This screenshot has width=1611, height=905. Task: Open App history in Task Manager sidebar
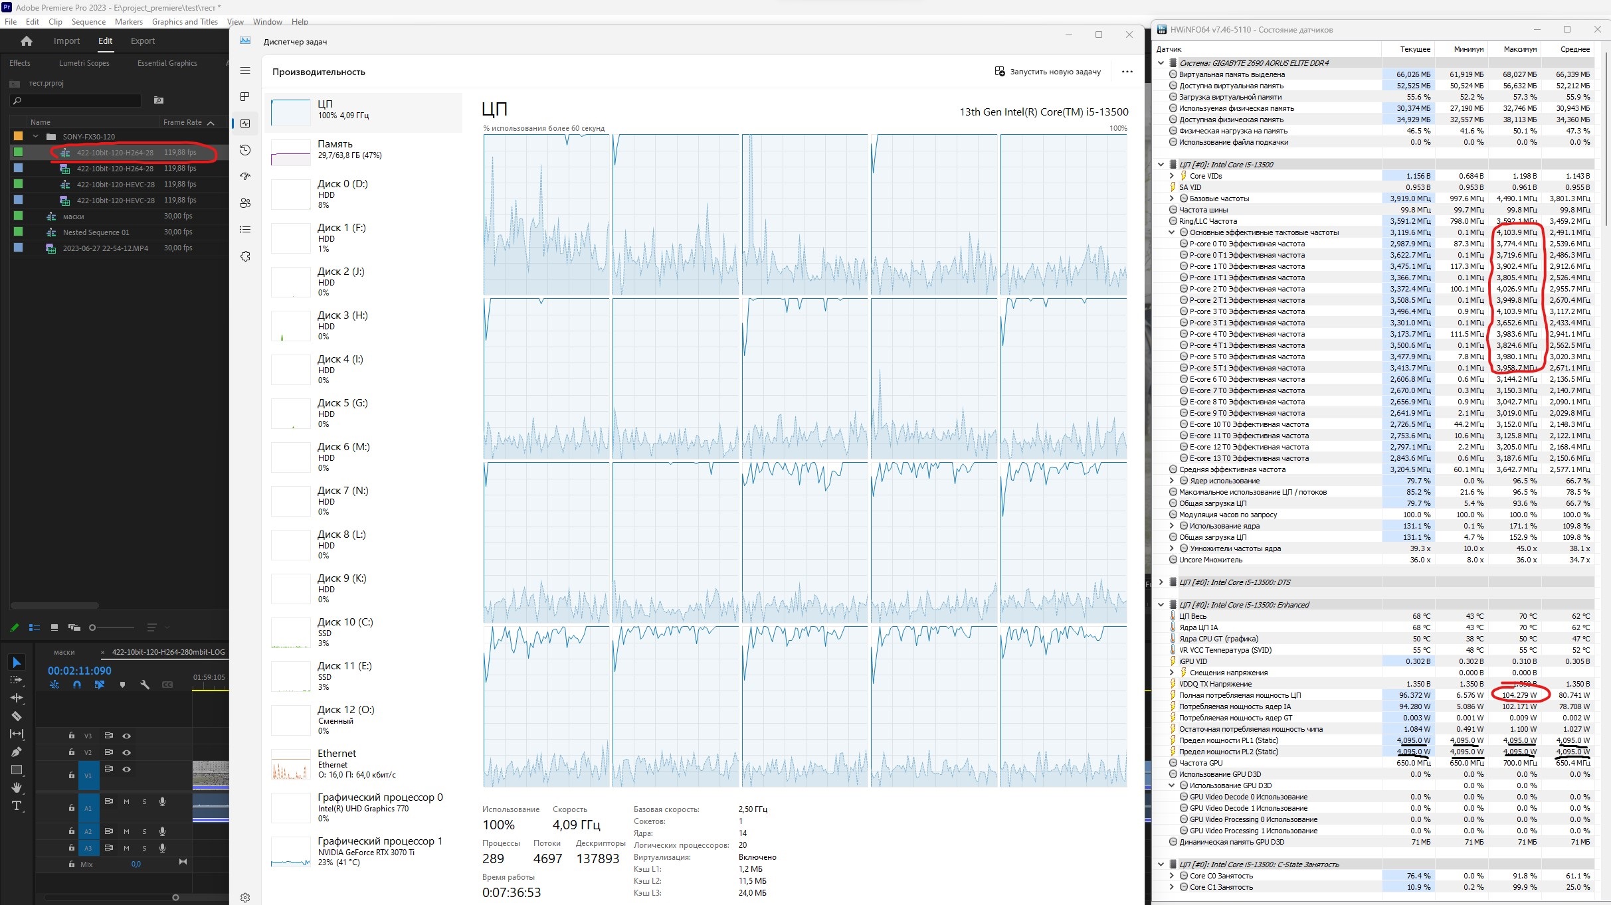[x=245, y=150]
